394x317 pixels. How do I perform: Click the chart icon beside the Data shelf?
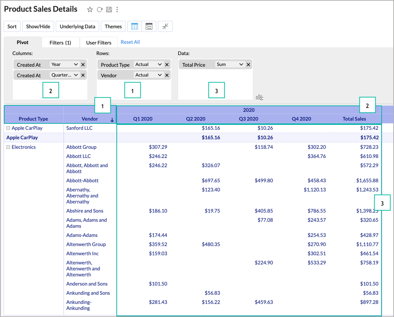coord(260,98)
